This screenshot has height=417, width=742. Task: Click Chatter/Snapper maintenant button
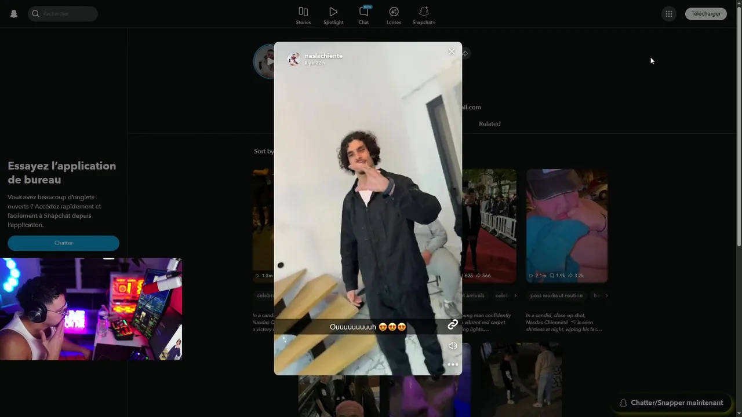(671, 403)
